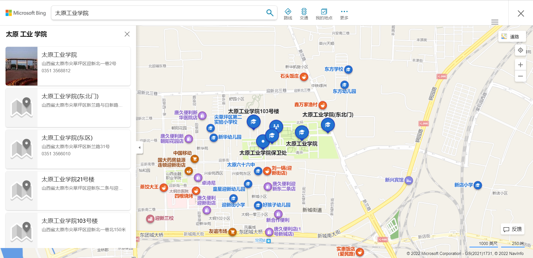Click phone number 0351 3568812
The image size is (533, 258).
(56, 71)
